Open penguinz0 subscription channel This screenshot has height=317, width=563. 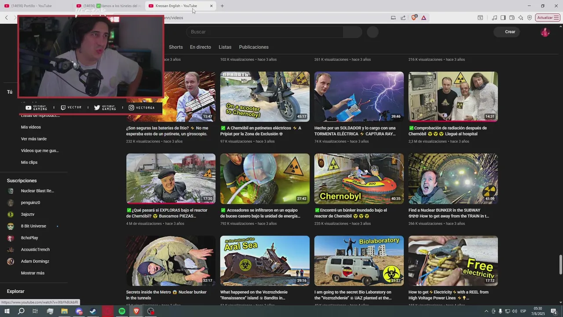[30, 203]
